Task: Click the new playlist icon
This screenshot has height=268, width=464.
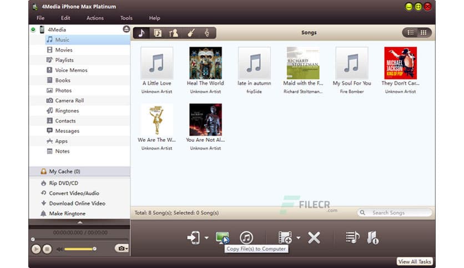Action: (353, 238)
